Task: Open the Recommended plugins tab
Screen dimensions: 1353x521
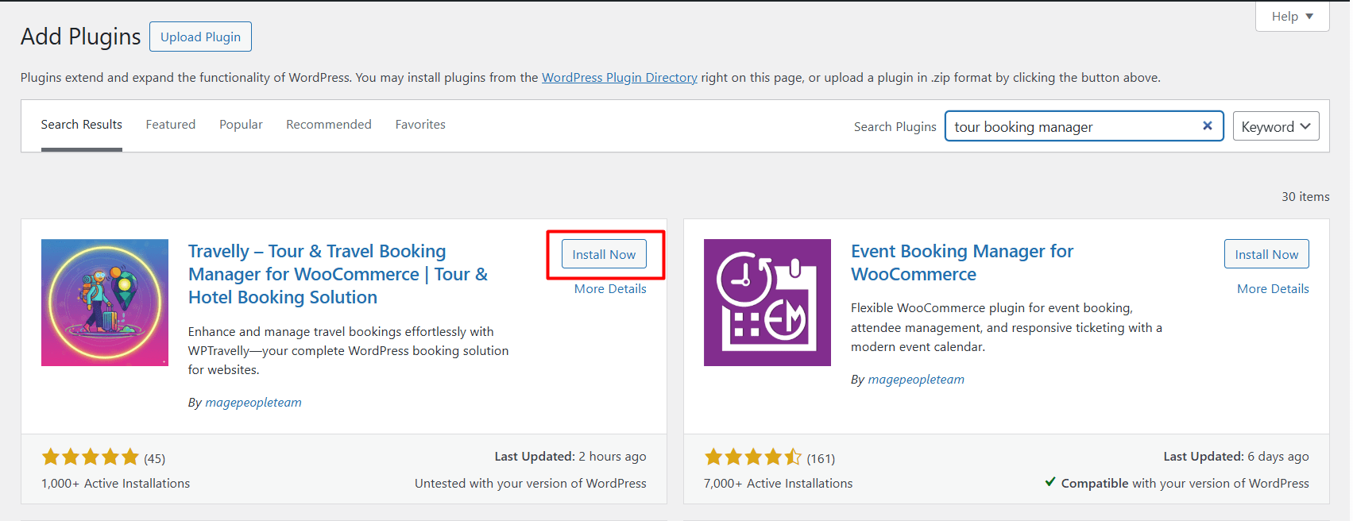Action: (328, 125)
